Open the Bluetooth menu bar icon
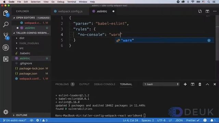 188,2
